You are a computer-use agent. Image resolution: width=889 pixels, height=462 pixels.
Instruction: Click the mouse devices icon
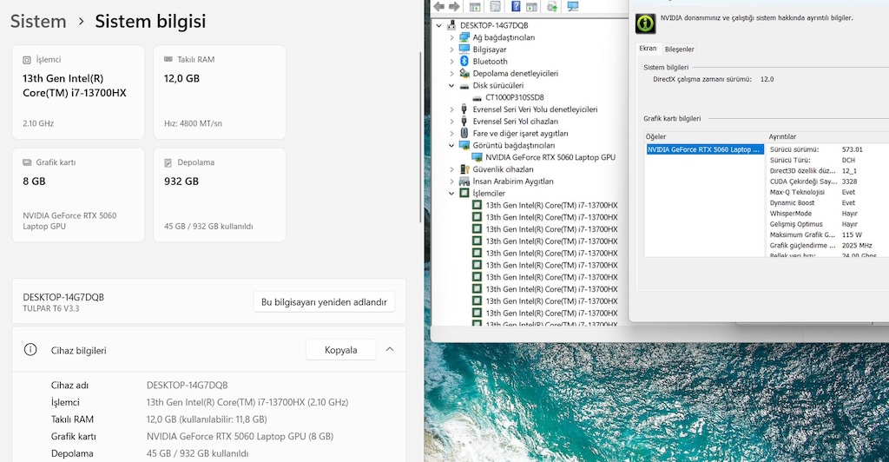click(x=464, y=133)
